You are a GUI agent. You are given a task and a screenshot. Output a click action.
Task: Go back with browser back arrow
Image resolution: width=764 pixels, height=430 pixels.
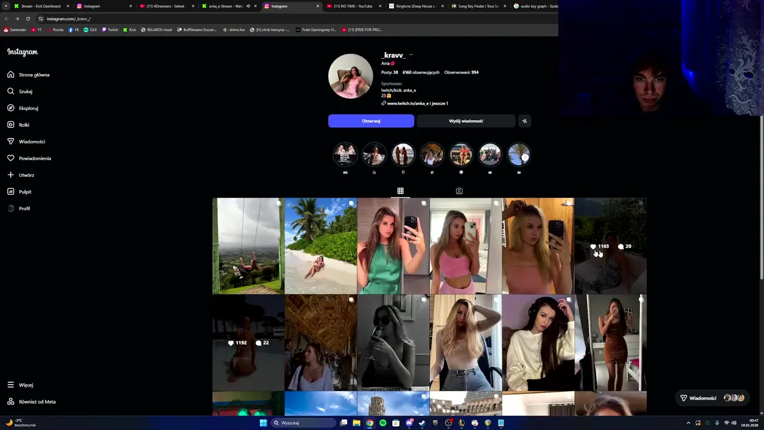pos(7,19)
